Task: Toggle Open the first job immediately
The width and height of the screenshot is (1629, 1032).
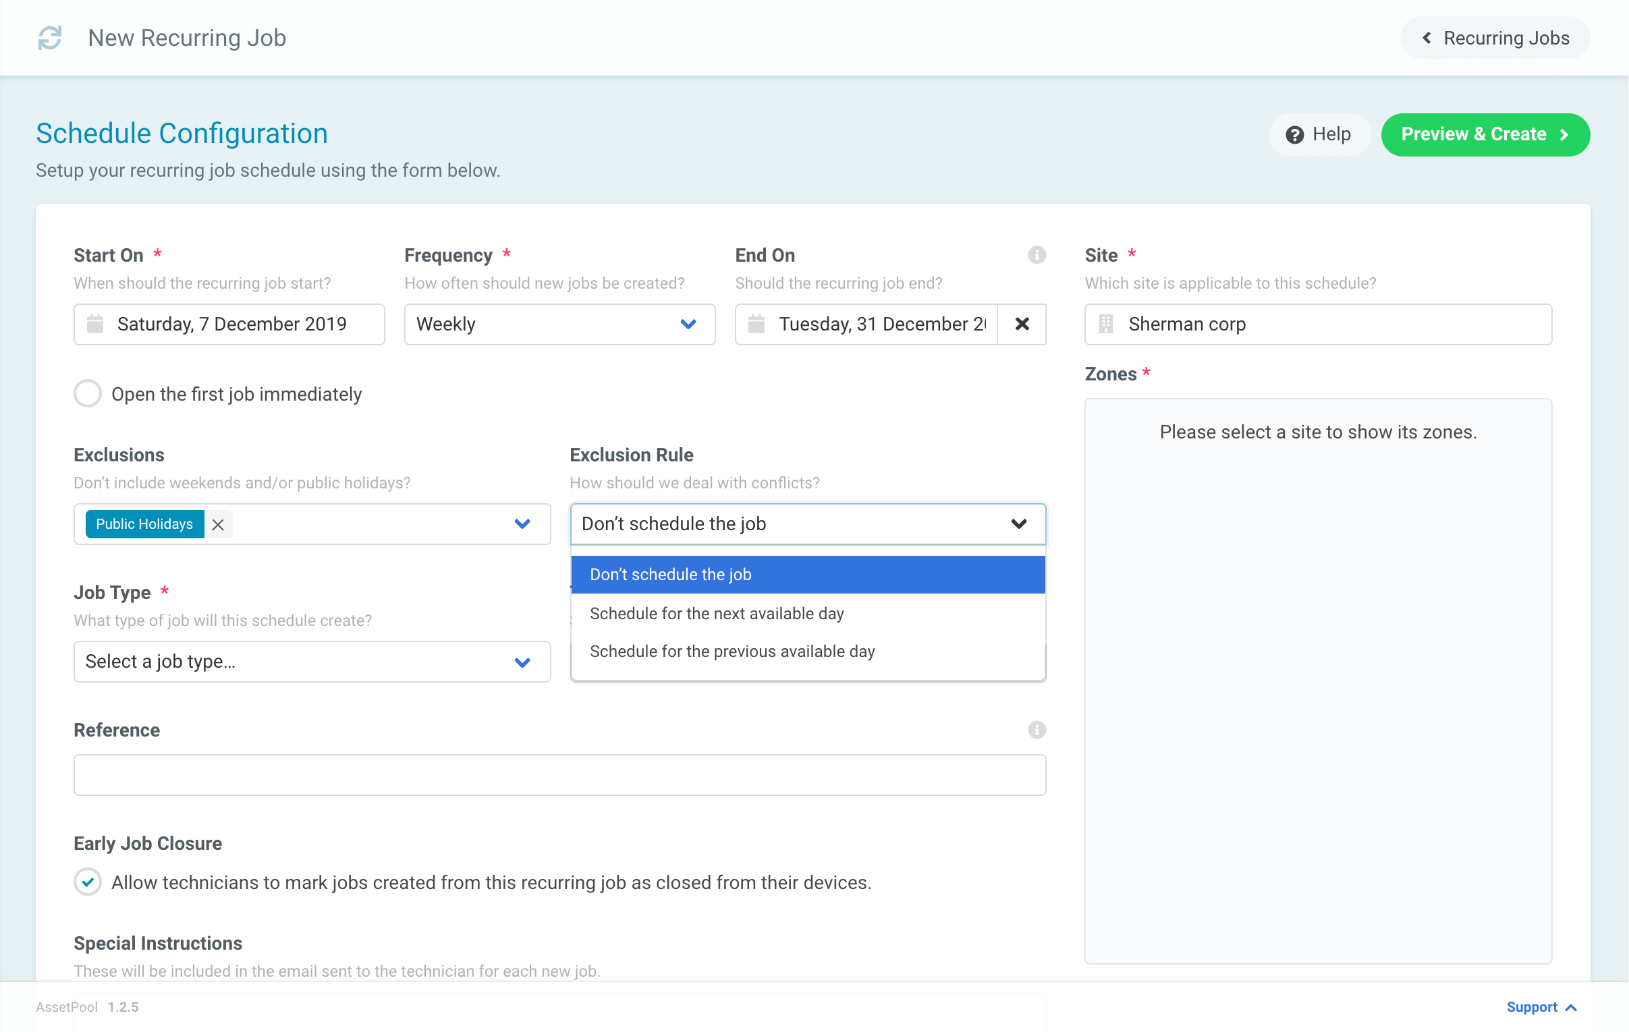Action: point(88,394)
